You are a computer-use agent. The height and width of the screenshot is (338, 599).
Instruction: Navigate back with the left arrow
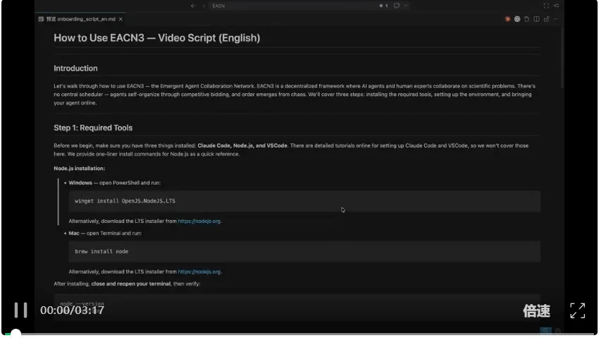point(193,6)
